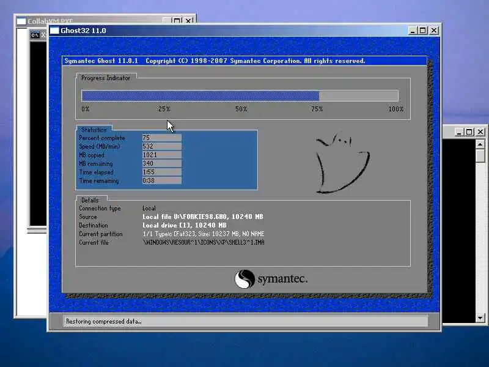Image resolution: width=489 pixels, height=367 pixels.
Task: Maximize the Ghost32 11.0 window
Action: [423, 31]
